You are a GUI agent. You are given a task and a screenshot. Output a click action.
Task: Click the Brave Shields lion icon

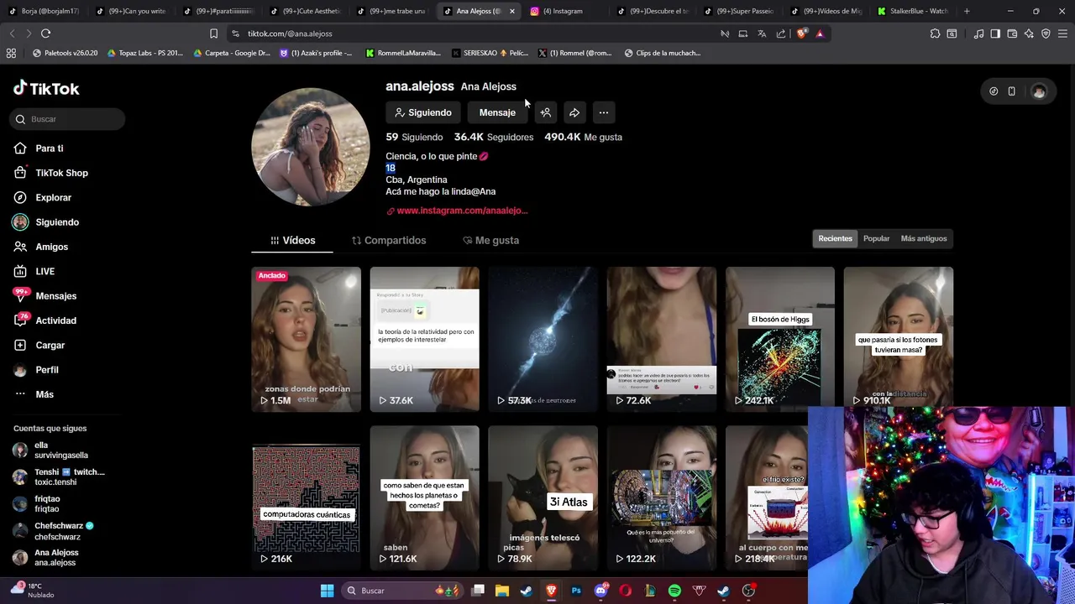801,34
